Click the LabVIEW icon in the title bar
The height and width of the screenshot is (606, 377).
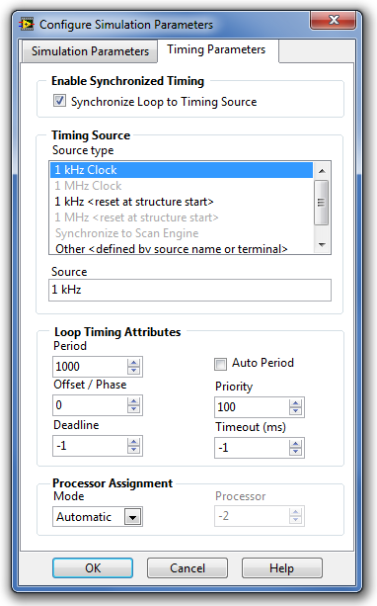tap(27, 25)
